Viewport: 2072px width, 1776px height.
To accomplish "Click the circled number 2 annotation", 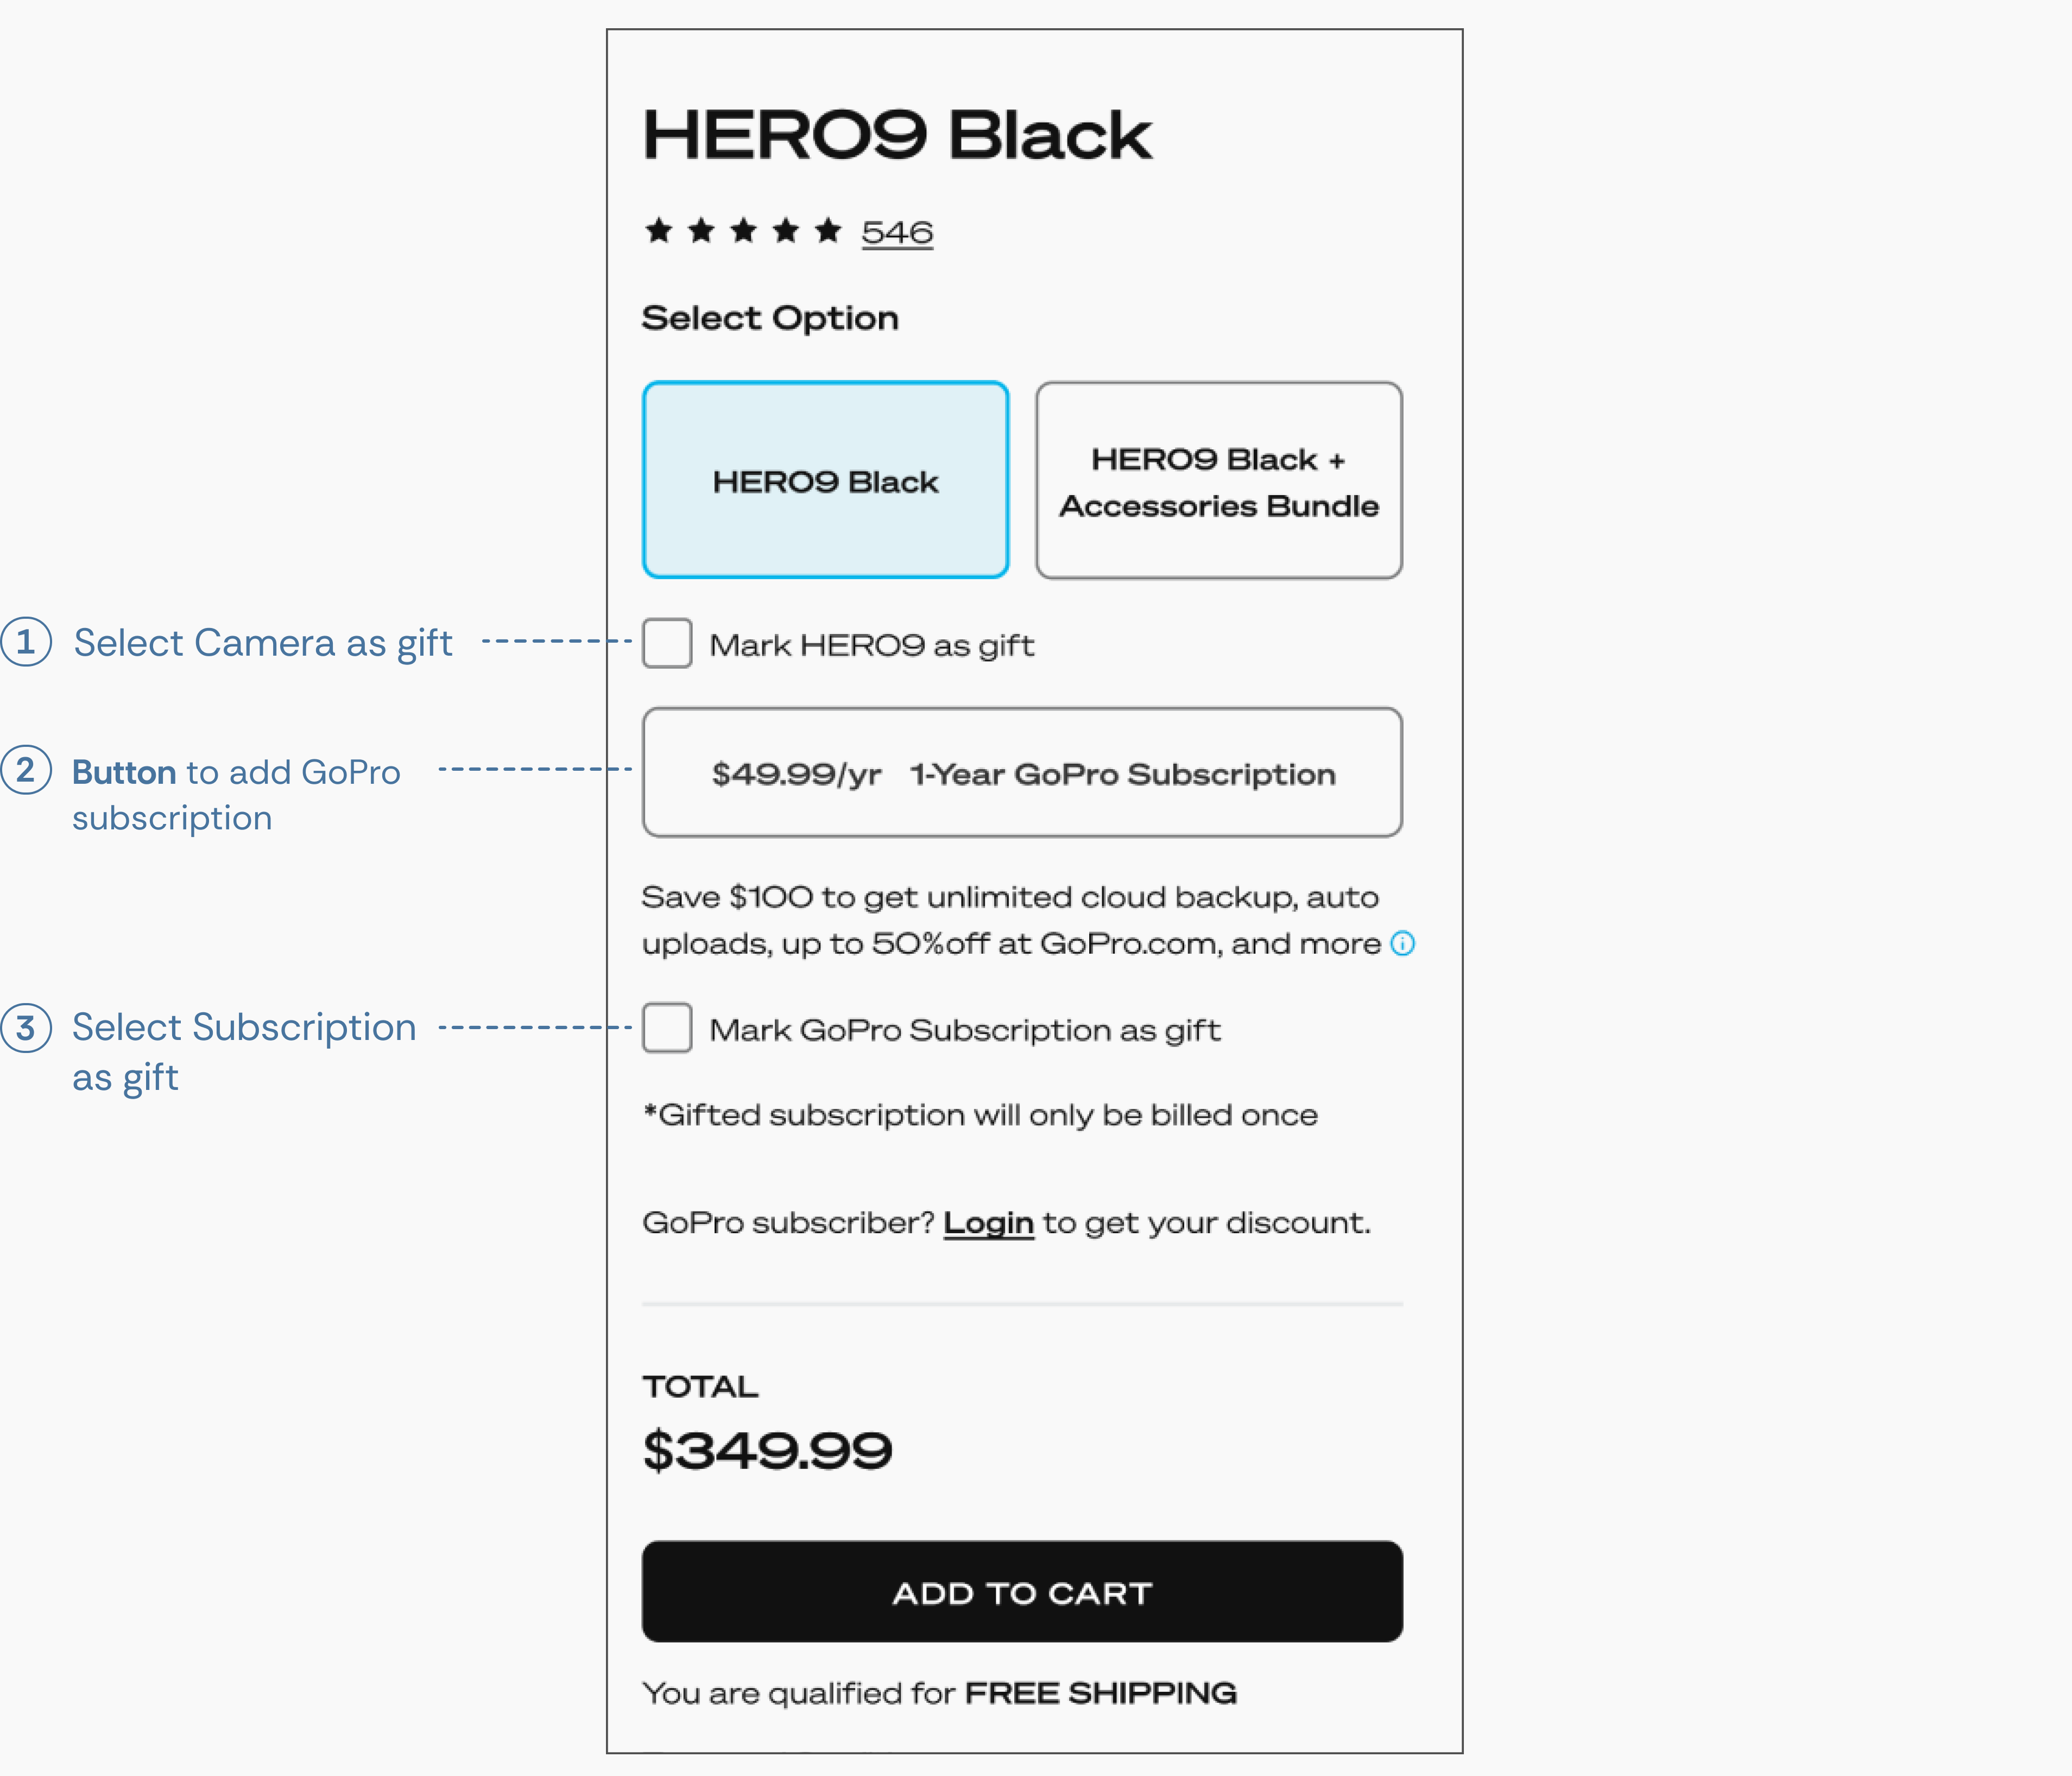I will tap(26, 770).
